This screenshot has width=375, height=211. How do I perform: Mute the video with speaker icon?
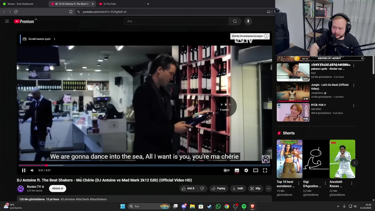pos(32,170)
